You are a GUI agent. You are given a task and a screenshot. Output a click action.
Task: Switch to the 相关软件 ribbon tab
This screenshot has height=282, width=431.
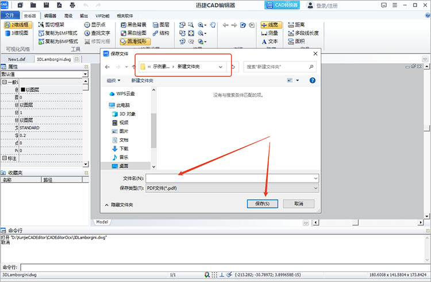click(x=125, y=16)
